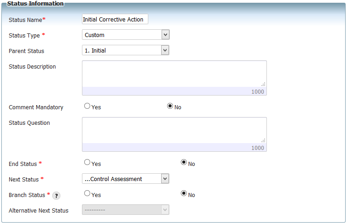Click the Status Question resize grip

263,140
